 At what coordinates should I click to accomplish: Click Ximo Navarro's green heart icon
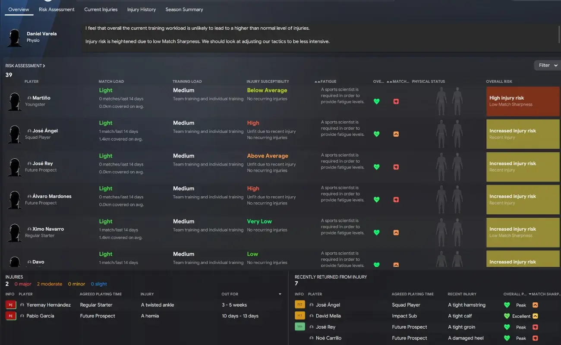coord(377,232)
